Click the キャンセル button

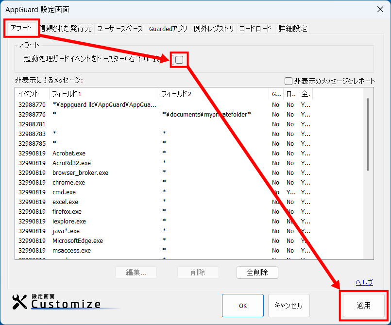coord(289,306)
